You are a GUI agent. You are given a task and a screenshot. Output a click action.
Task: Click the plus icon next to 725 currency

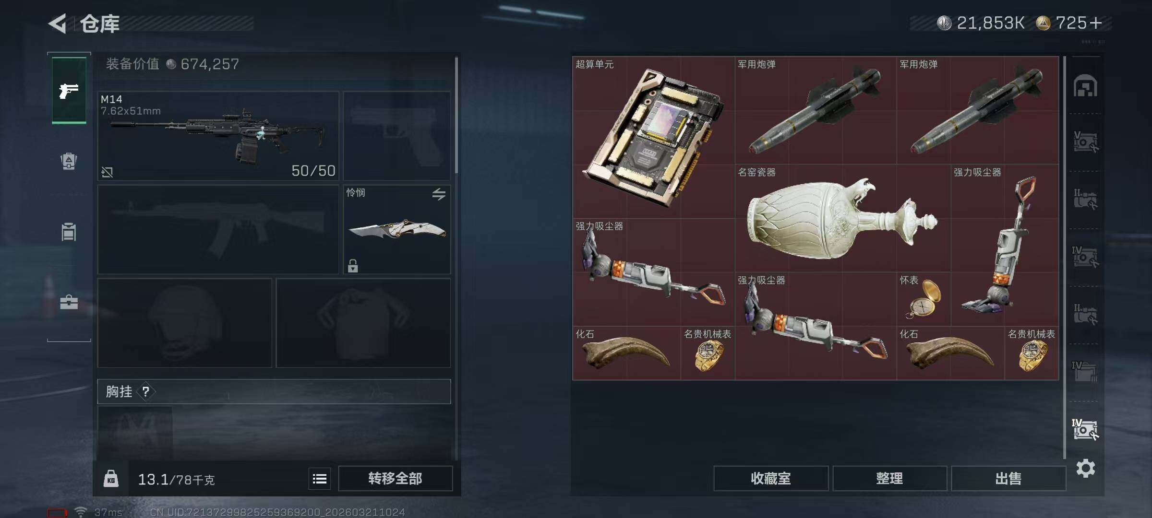[1095, 23]
